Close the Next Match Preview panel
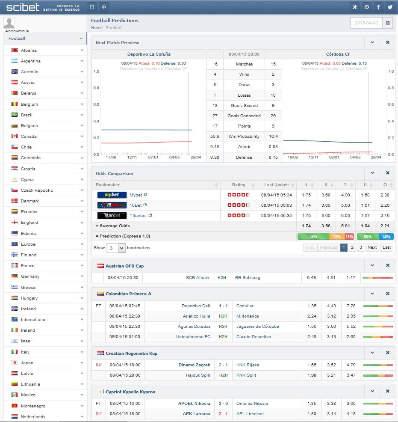The image size is (398, 422). click(387, 42)
